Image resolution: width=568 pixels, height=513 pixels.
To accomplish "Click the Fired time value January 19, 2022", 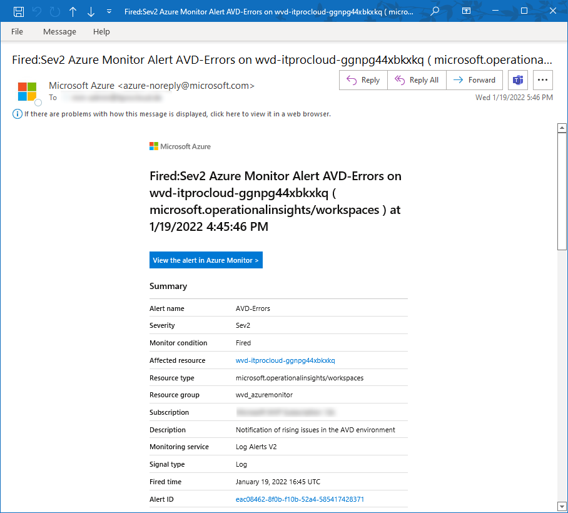I will [278, 482].
